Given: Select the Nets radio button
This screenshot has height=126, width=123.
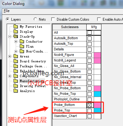Looking at the screenshot, I should tap(35, 19).
